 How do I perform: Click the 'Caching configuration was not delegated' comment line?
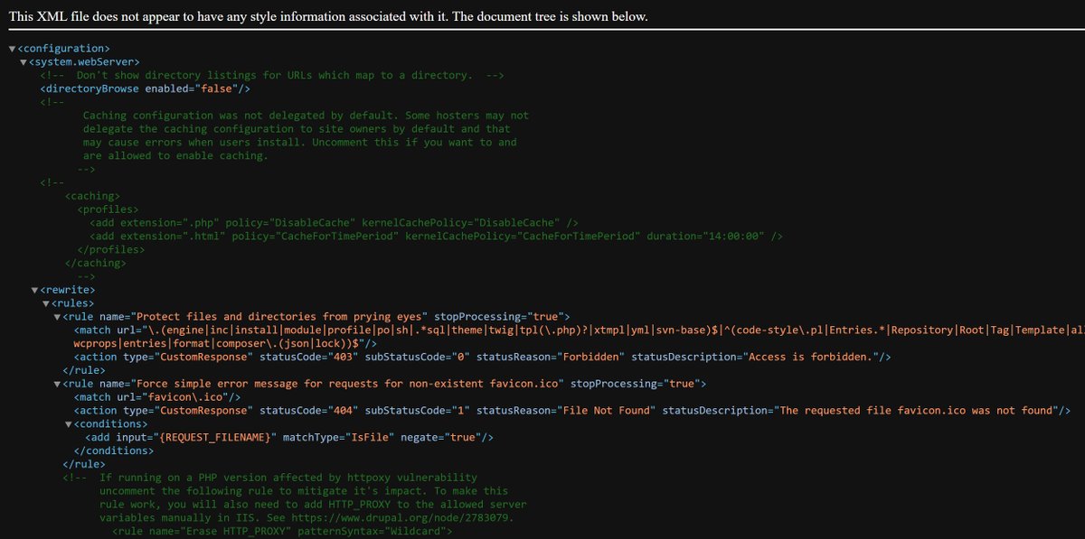coord(307,116)
